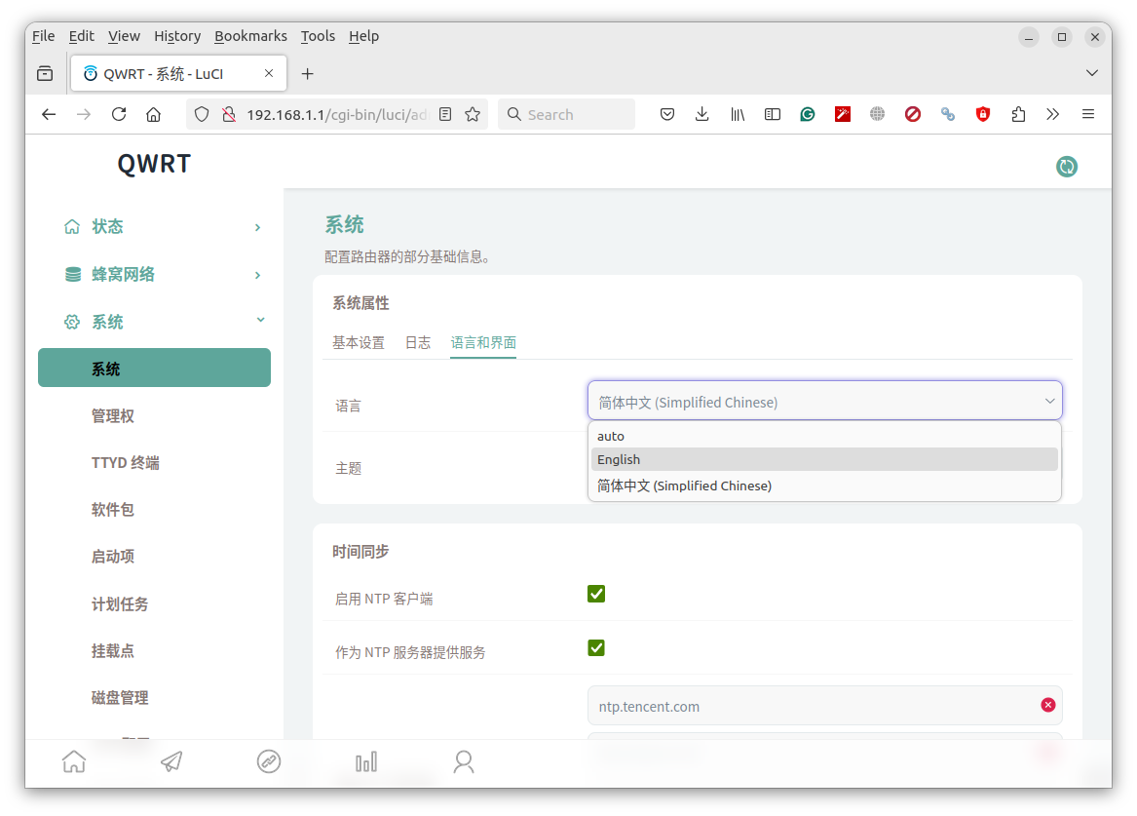Switch to the 日志 tab
Image resolution: width=1137 pixels, height=816 pixels.
[418, 342]
